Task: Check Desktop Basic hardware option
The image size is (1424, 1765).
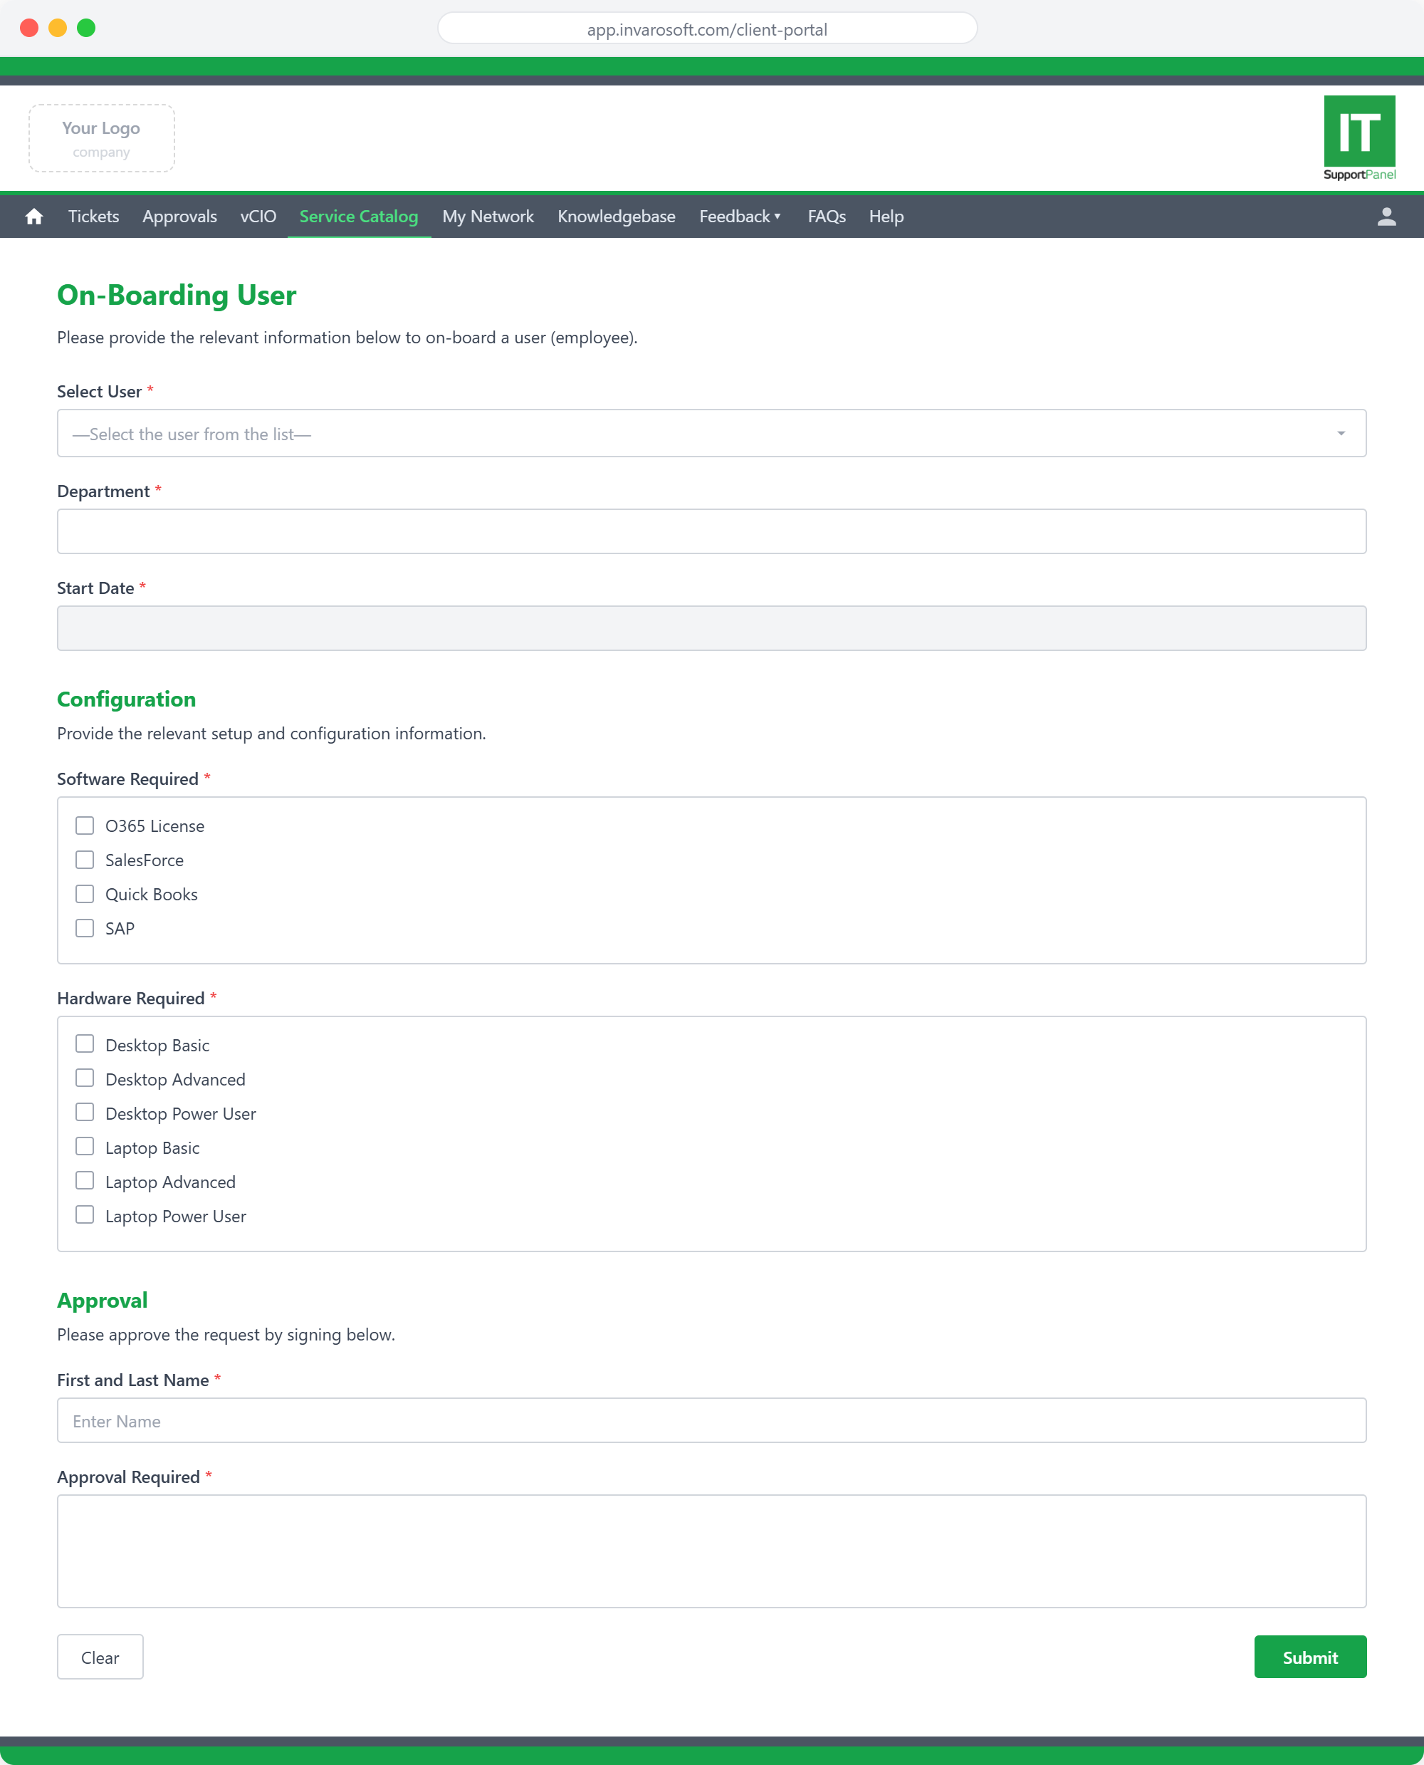Action: [x=85, y=1043]
